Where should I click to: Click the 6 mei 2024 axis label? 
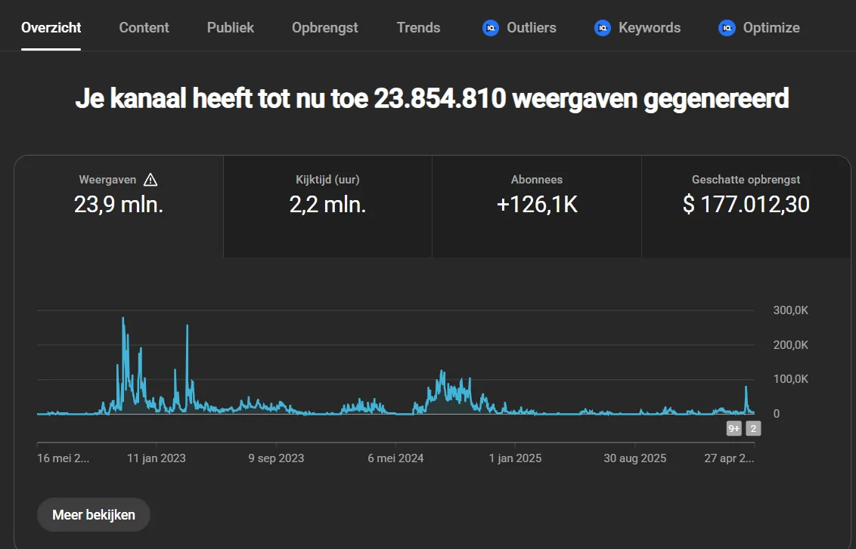[x=395, y=458]
